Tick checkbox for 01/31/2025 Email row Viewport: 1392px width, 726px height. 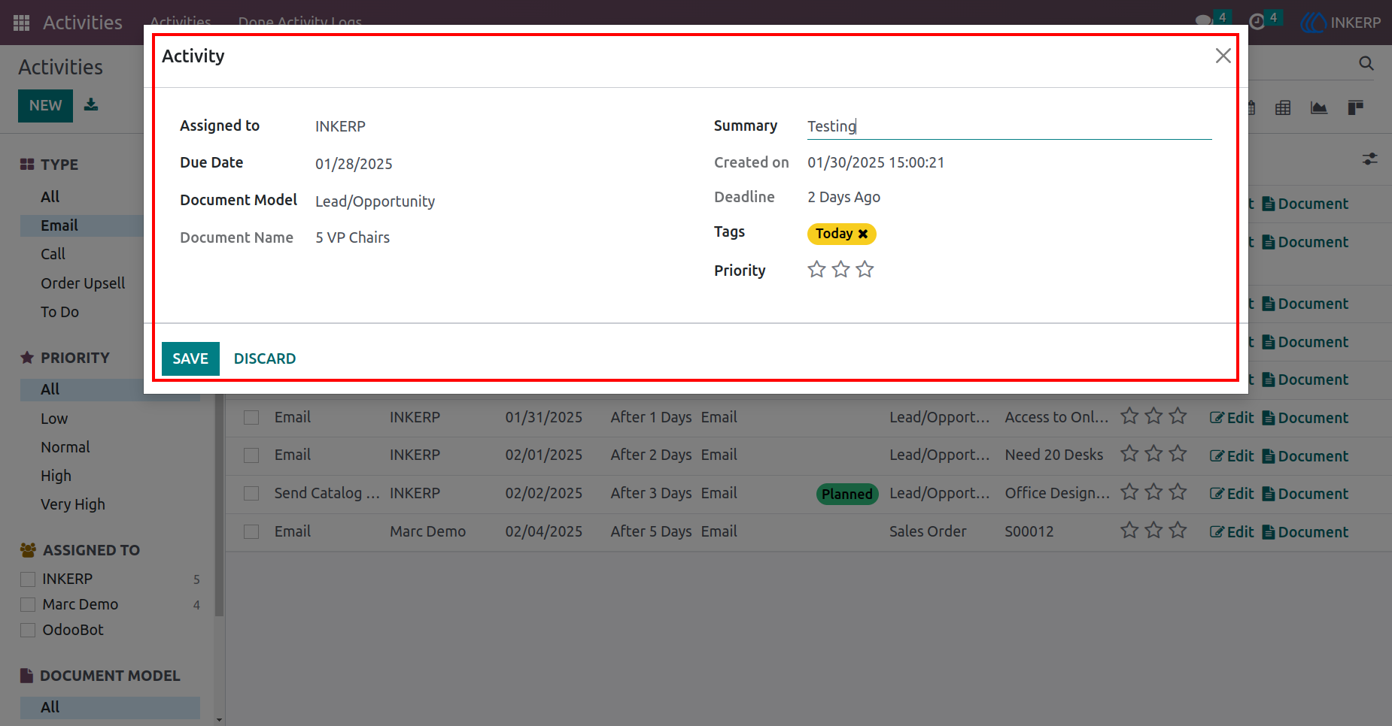click(x=251, y=417)
